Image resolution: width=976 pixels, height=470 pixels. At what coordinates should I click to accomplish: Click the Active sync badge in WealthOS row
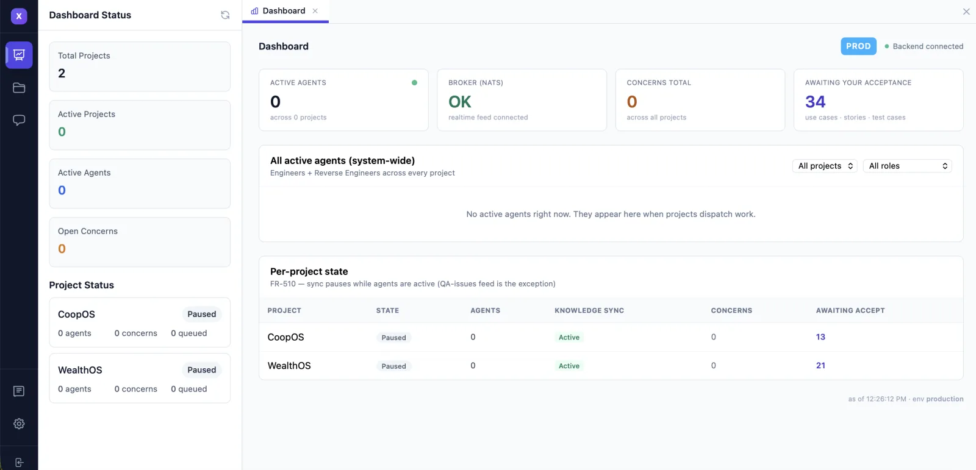[569, 366]
